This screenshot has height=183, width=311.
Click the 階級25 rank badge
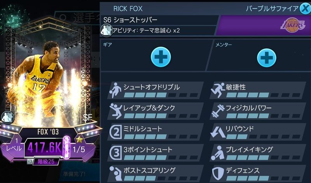46,162
